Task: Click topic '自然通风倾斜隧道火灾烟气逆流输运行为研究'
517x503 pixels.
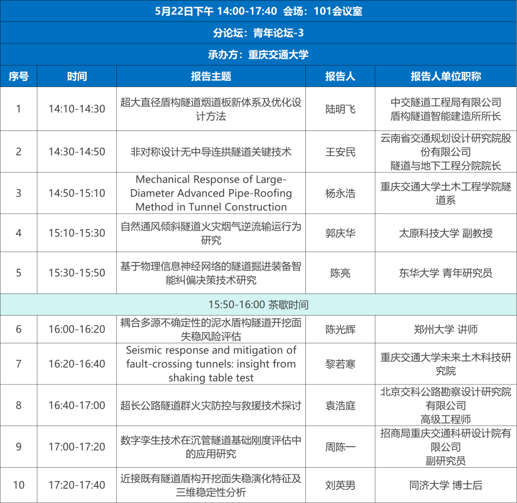Action: (x=211, y=233)
